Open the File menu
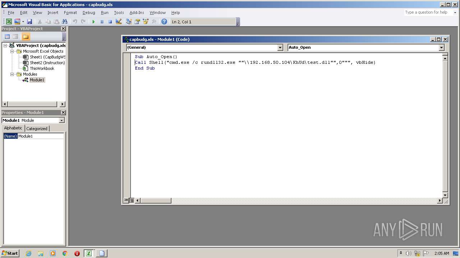The height and width of the screenshot is (258, 460). [11, 13]
